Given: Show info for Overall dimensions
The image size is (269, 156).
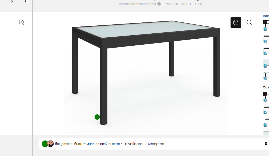Looking at the screenshot, I should [159, 4].
